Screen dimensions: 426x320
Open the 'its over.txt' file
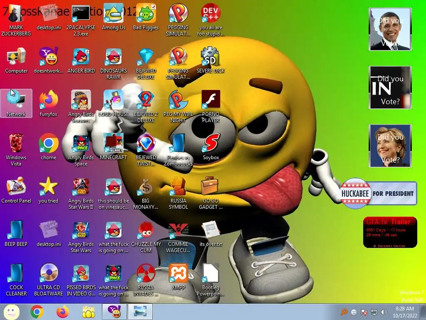[x=211, y=233]
